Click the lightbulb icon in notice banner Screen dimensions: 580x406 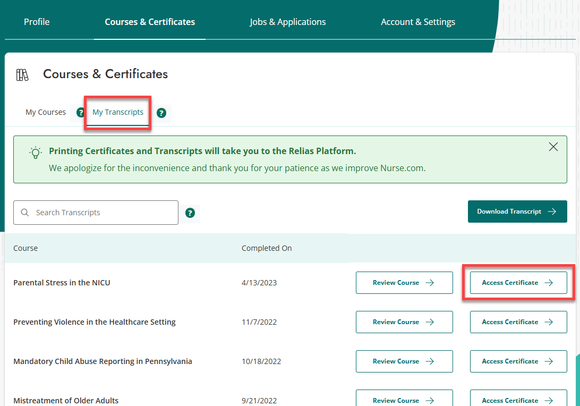(x=36, y=153)
